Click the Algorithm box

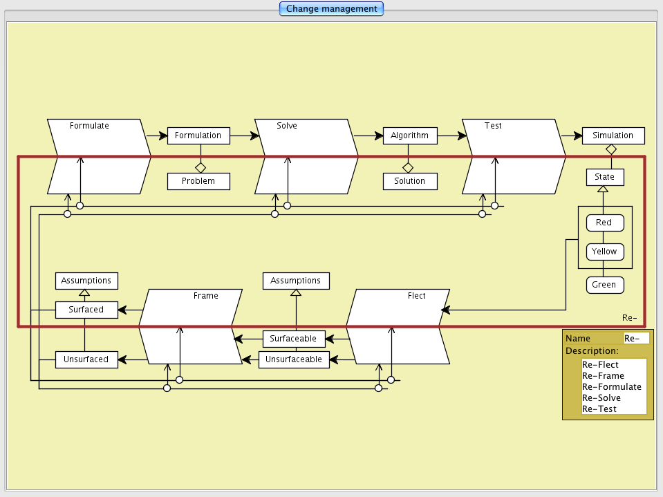[x=410, y=135]
